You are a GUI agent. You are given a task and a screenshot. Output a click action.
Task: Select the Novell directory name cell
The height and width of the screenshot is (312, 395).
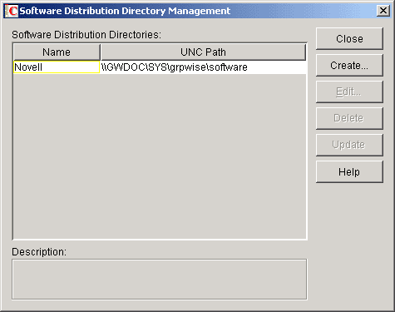[x=57, y=67]
